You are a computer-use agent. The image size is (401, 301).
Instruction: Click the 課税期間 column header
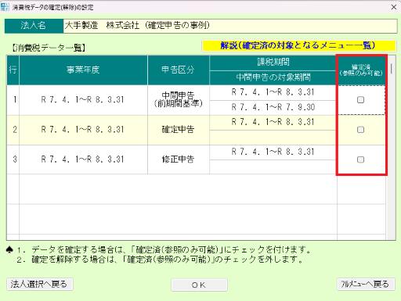coord(273,63)
